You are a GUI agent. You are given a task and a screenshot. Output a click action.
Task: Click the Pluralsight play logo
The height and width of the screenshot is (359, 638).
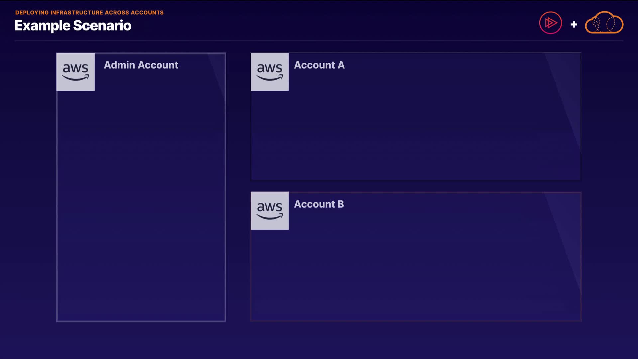pos(550,23)
